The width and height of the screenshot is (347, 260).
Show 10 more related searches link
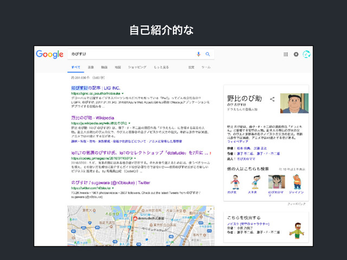(x=292, y=170)
